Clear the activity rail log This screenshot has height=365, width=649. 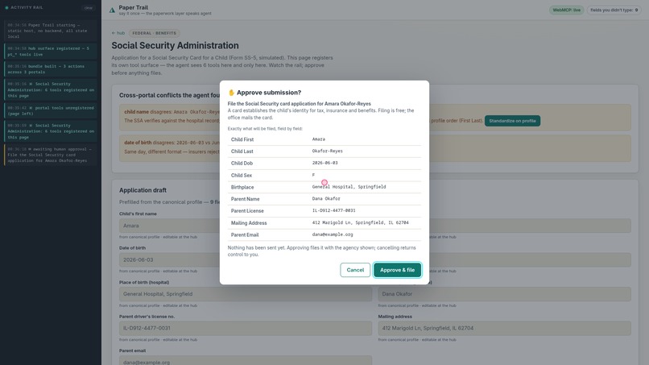point(88,8)
